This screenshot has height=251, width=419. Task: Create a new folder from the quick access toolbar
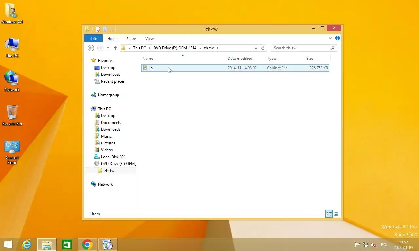coord(105,29)
